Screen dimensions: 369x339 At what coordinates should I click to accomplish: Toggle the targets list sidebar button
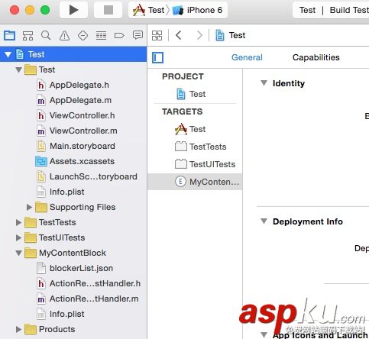point(157,57)
